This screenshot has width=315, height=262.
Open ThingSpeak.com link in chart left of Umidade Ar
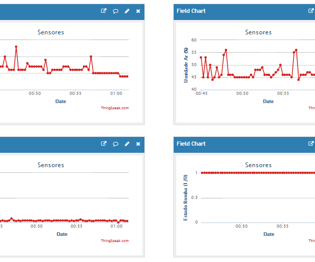click(115, 108)
